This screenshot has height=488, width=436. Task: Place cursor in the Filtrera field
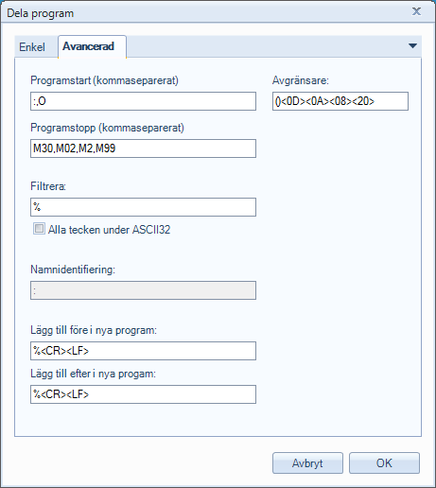point(143,207)
